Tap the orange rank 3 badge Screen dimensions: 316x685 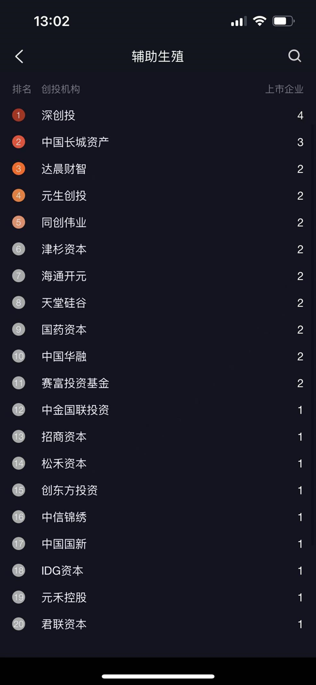[18, 169]
